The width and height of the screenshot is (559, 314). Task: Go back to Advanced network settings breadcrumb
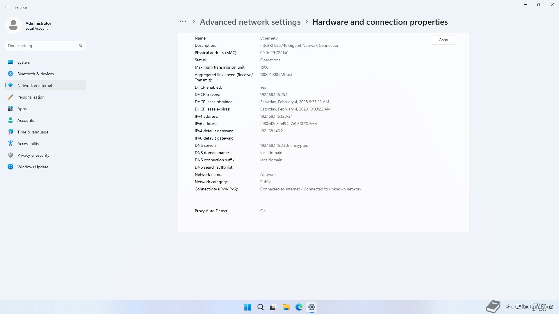[250, 22]
